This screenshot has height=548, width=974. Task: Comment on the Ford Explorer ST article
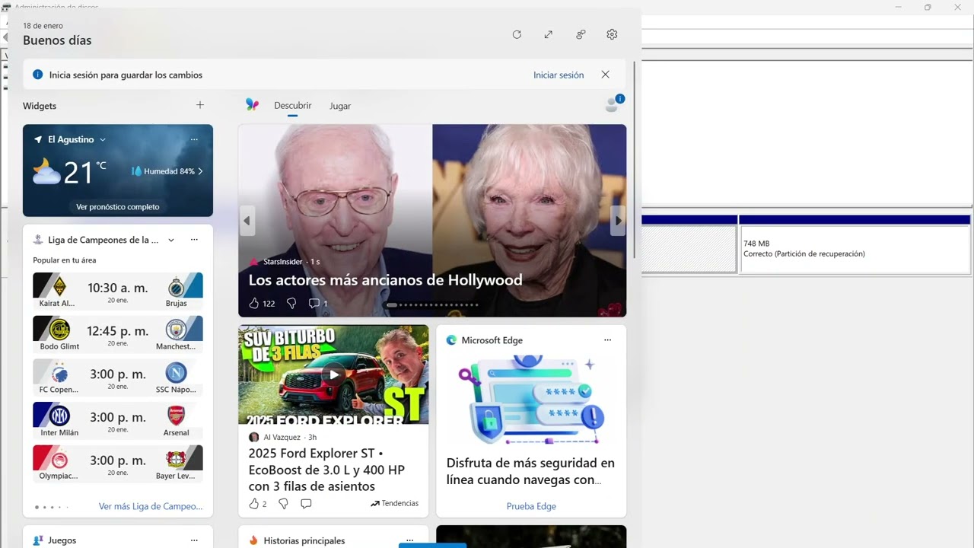[306, 503]
